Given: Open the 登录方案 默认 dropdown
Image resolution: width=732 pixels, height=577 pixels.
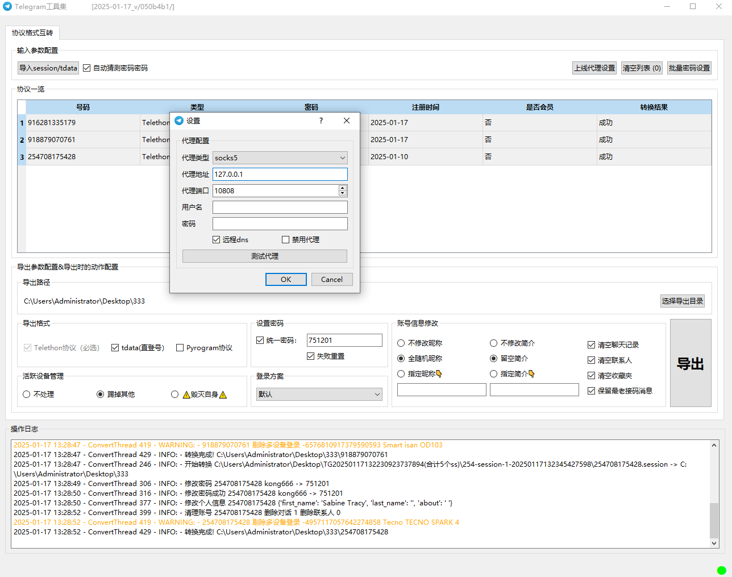Looking at the screenshot, I should pos(319,395).
